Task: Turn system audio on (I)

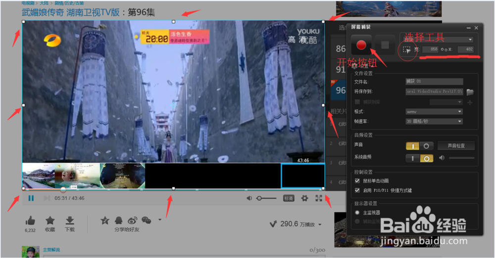Action: 413,158
